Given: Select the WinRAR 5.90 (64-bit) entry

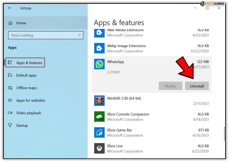Looking at the screenshot, I should (x=124, y=98).
